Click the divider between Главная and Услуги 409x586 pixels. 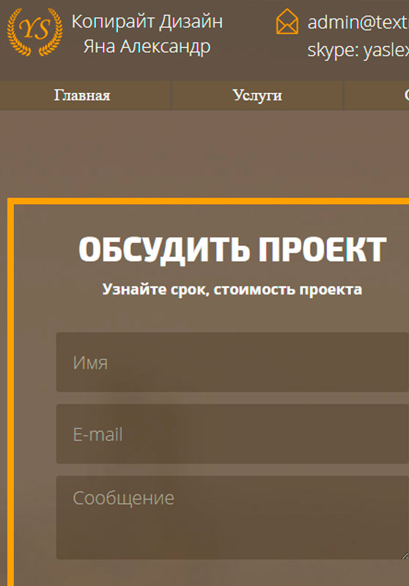tap(172, 95)
